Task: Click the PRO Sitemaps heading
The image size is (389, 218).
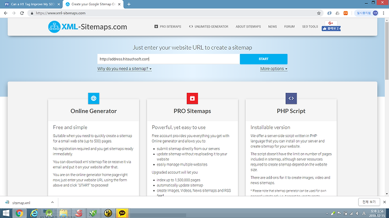Action: tap(192, 111)
